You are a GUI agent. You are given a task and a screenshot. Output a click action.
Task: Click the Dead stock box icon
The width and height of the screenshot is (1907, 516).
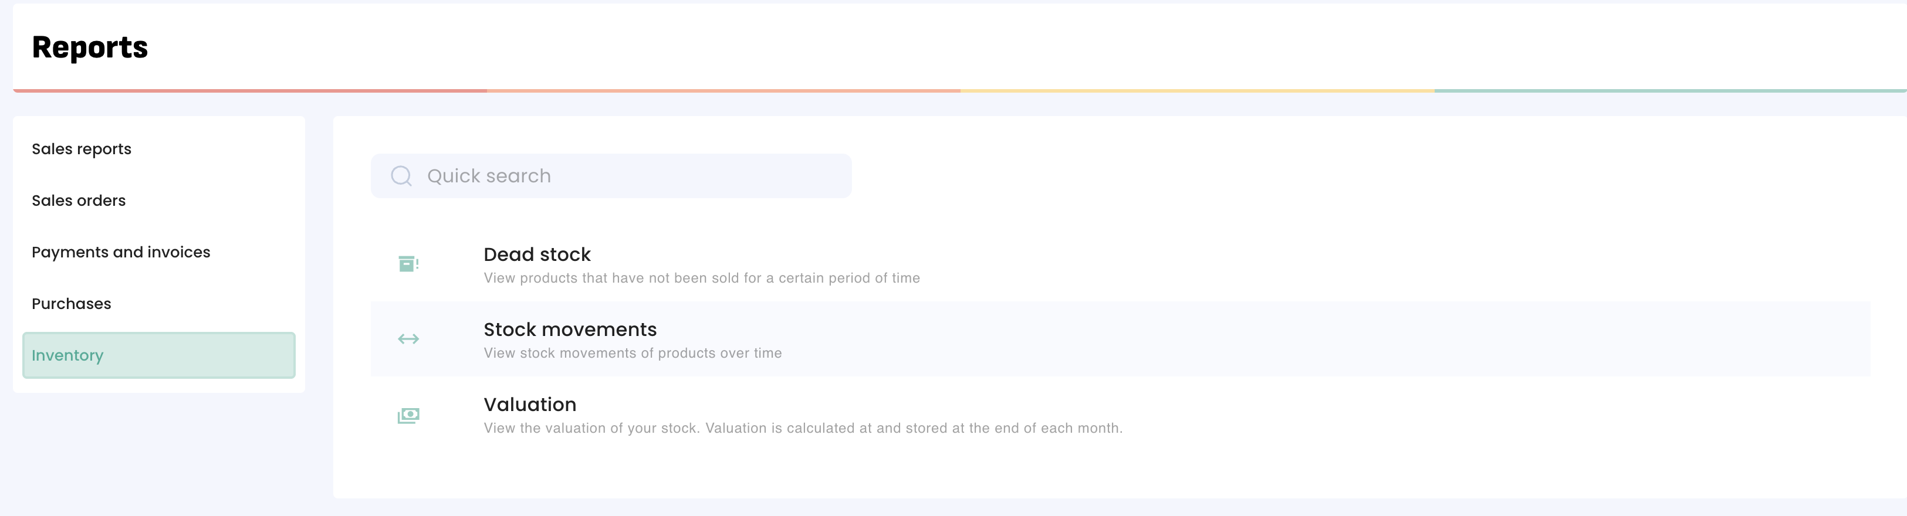(408, 264)
